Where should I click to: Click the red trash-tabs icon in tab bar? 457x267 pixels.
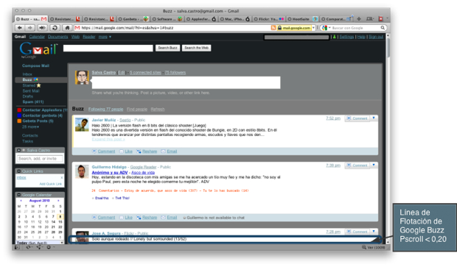380,19
